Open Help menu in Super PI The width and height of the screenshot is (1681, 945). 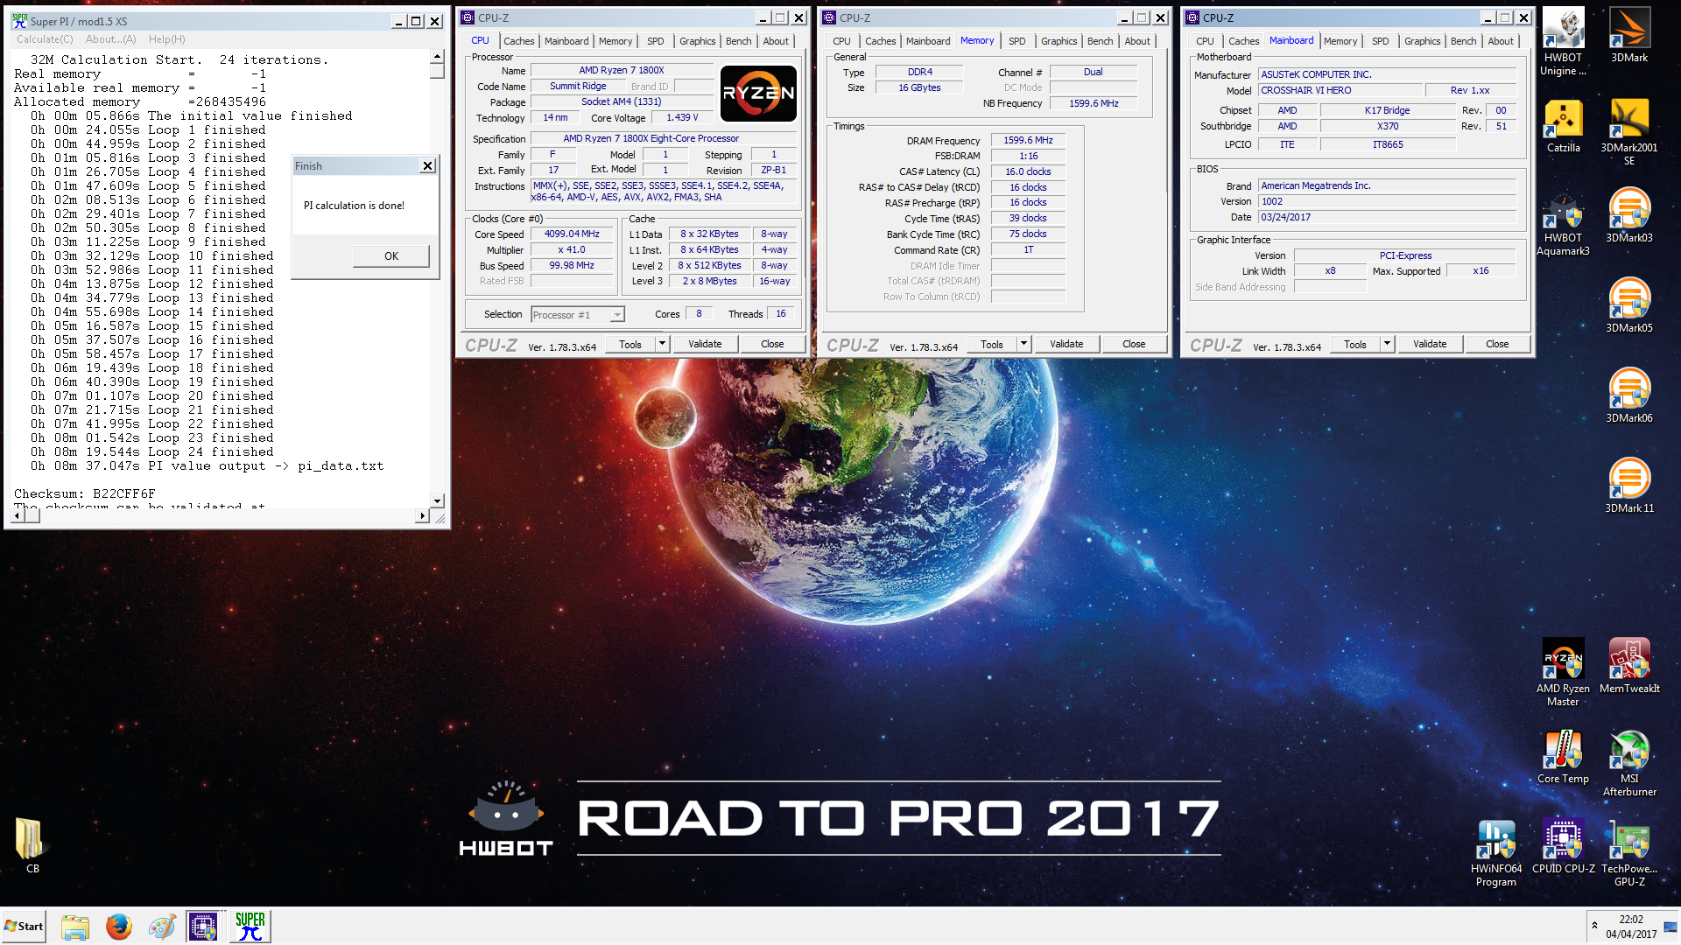pyautogui.click(x=166, y=39)
